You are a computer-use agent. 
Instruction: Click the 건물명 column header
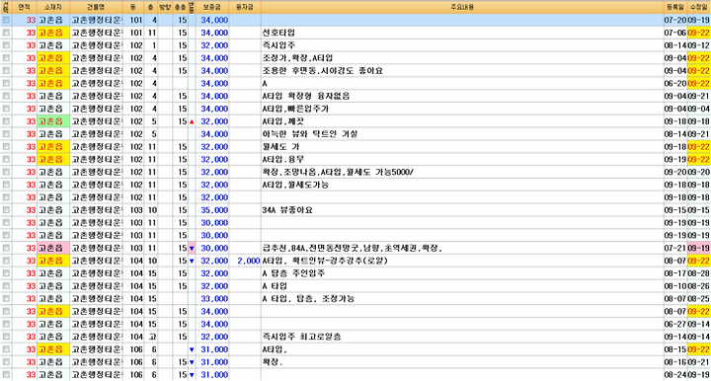[x=96, y=7]
